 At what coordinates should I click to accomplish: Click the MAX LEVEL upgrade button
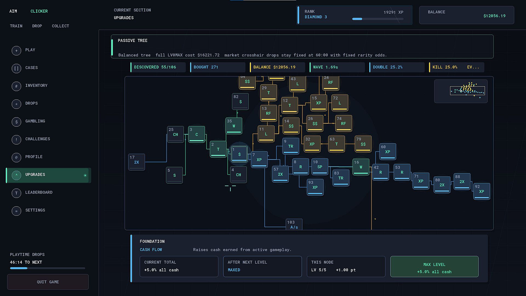434,266
